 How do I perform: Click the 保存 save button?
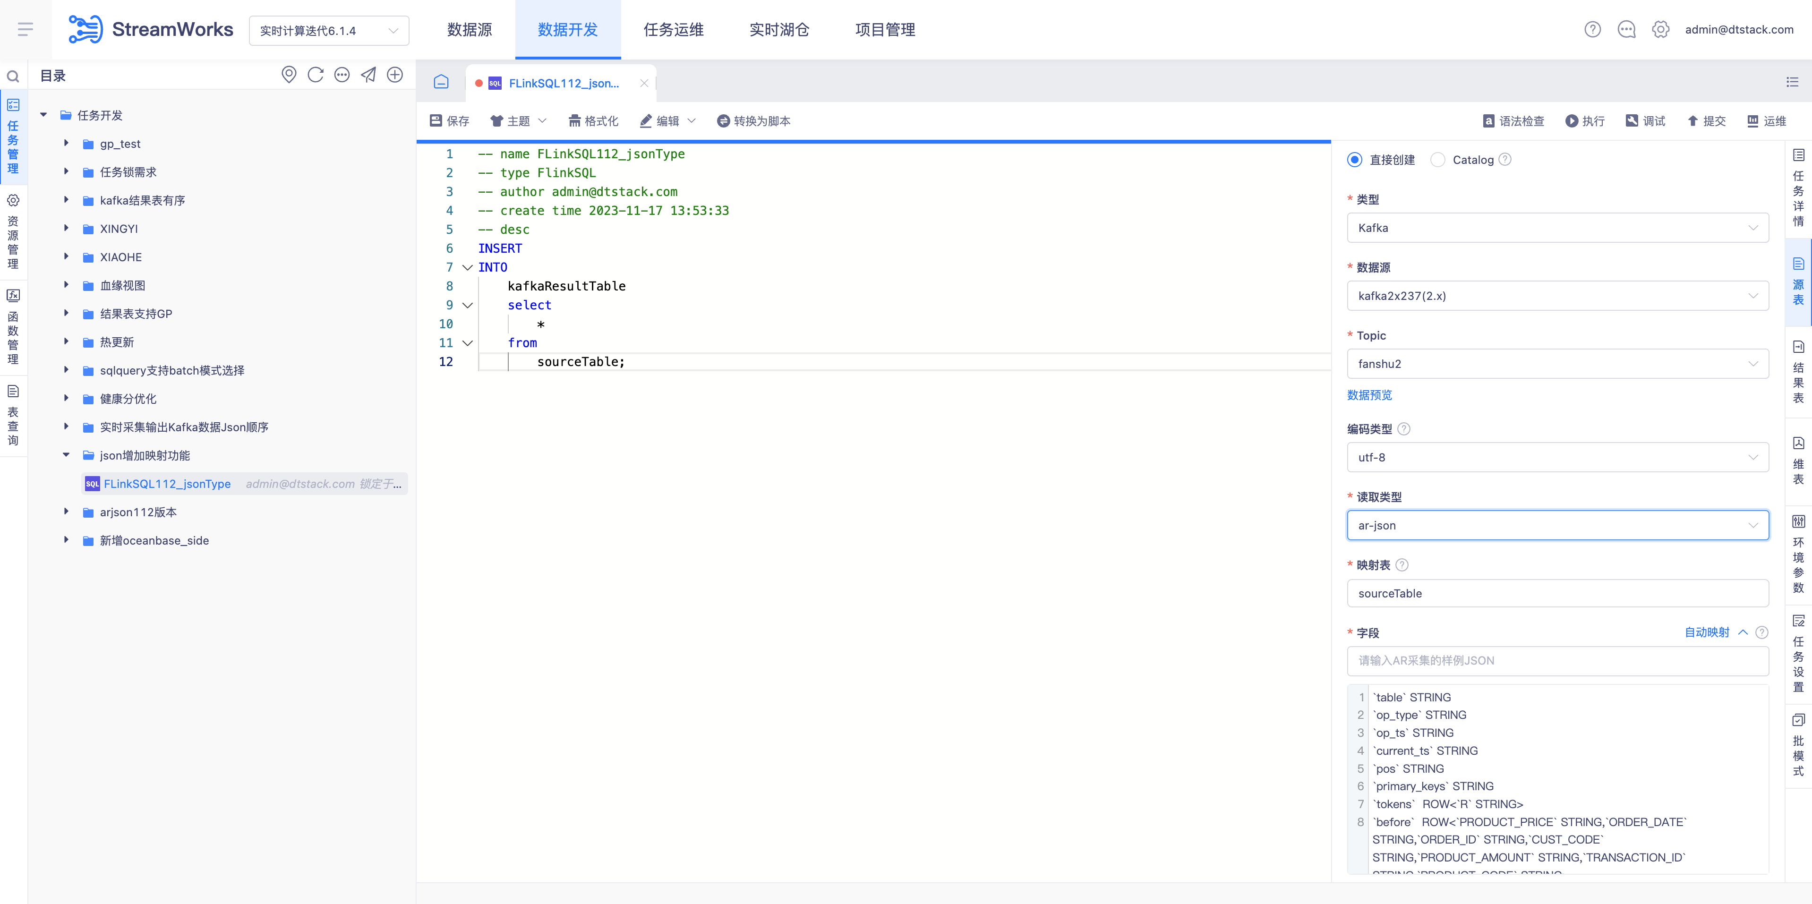click(449, 121)
